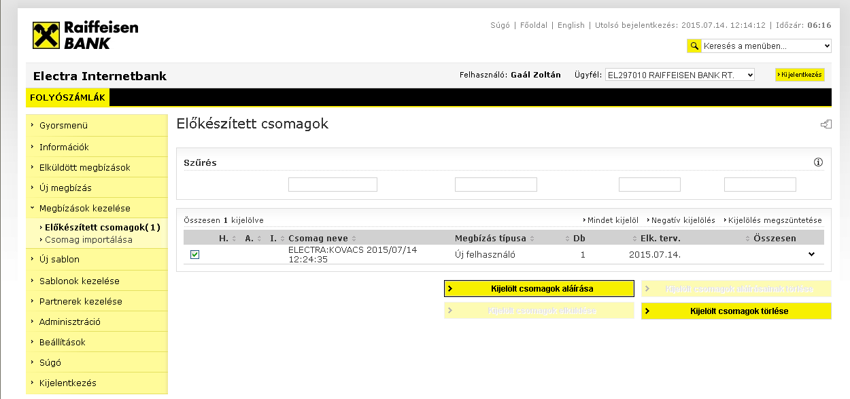Click the package name ELECTRA:KOVACS 2015/07/14
This screenshot has width=850, height=399.
[x=353, y=255]
